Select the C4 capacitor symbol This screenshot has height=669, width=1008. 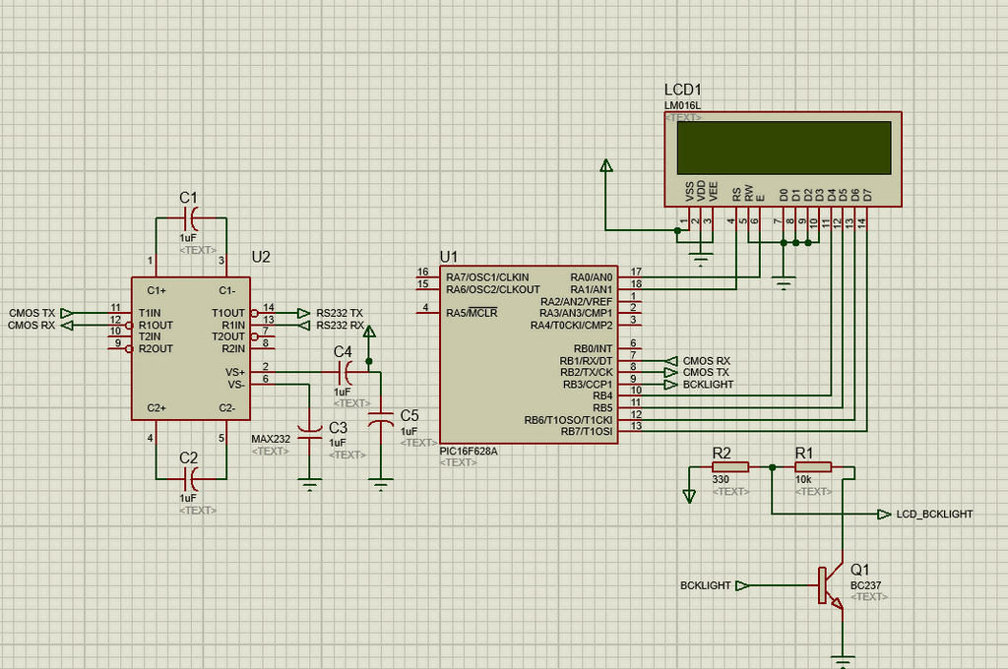(346, 372)
